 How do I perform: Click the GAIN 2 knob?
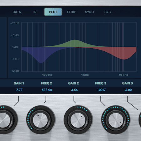[78, 120]
